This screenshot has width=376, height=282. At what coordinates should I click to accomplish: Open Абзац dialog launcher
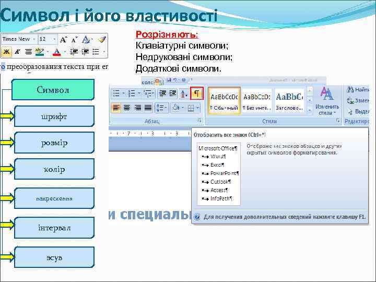[x=199, y=121]
